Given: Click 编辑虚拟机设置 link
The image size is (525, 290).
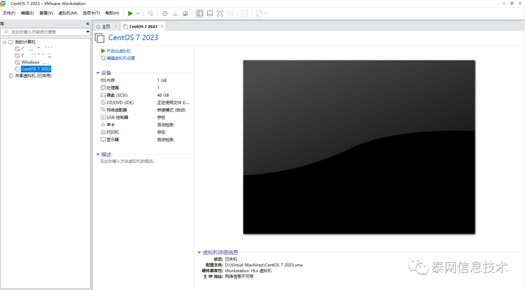Looking at the screenshot, I should pos(121,58).
